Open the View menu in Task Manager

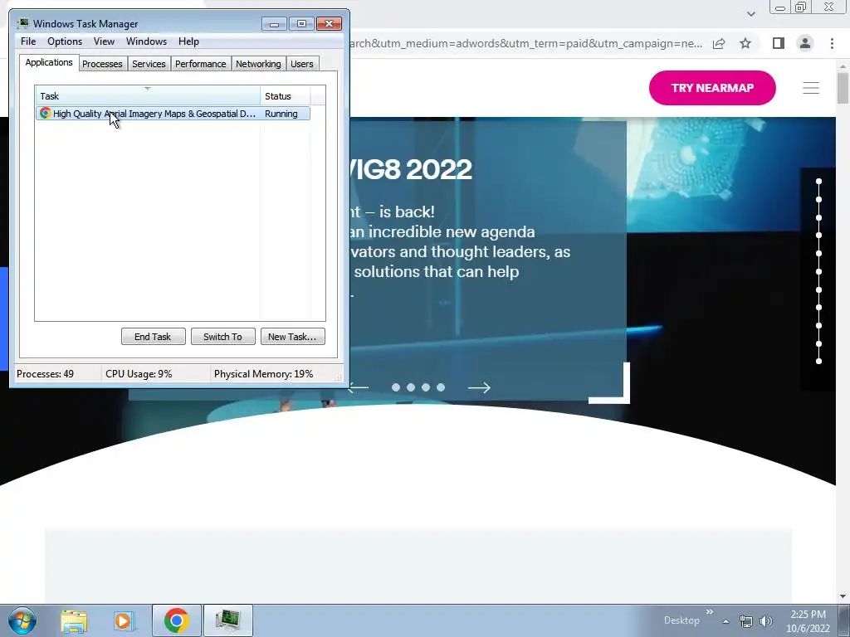104,41
